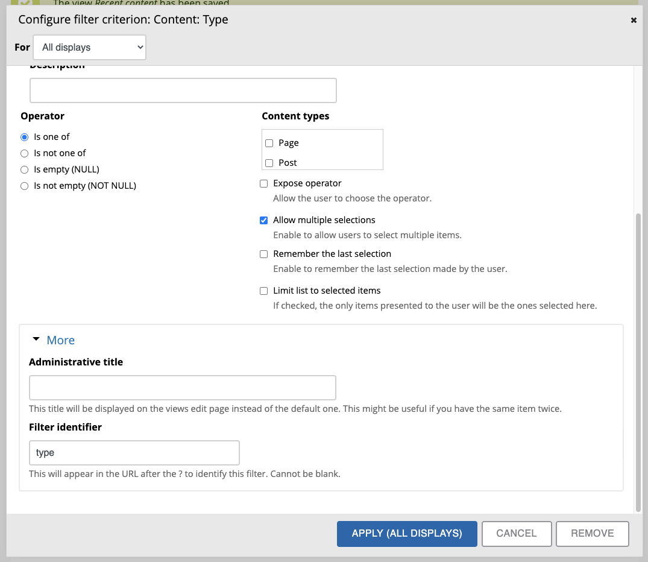648x562 pixels.
Task: Click the Remove button
Action: tap(592, 534)
